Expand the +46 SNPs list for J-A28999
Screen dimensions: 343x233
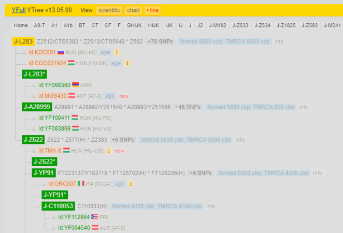pos(188,107)
